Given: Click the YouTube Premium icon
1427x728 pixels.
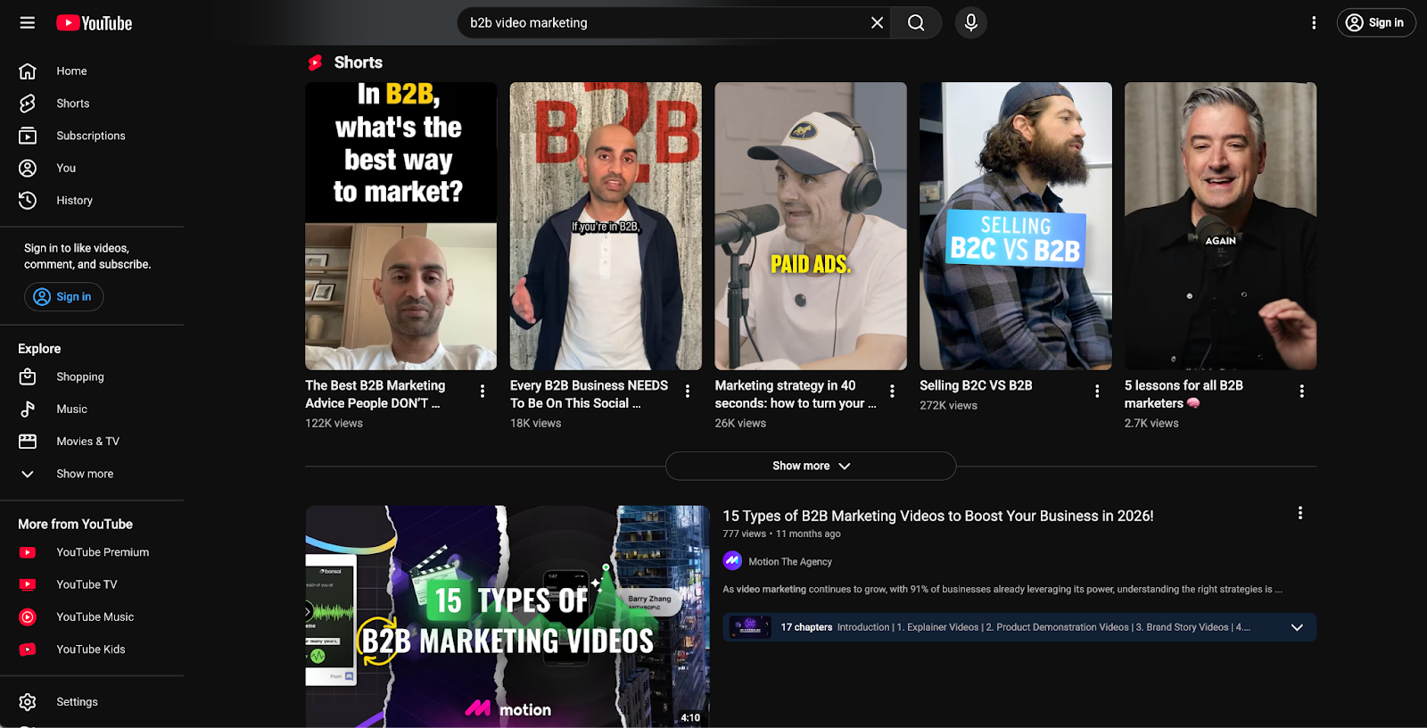Looking at the screenshot, I should click(x=28, y=552).
